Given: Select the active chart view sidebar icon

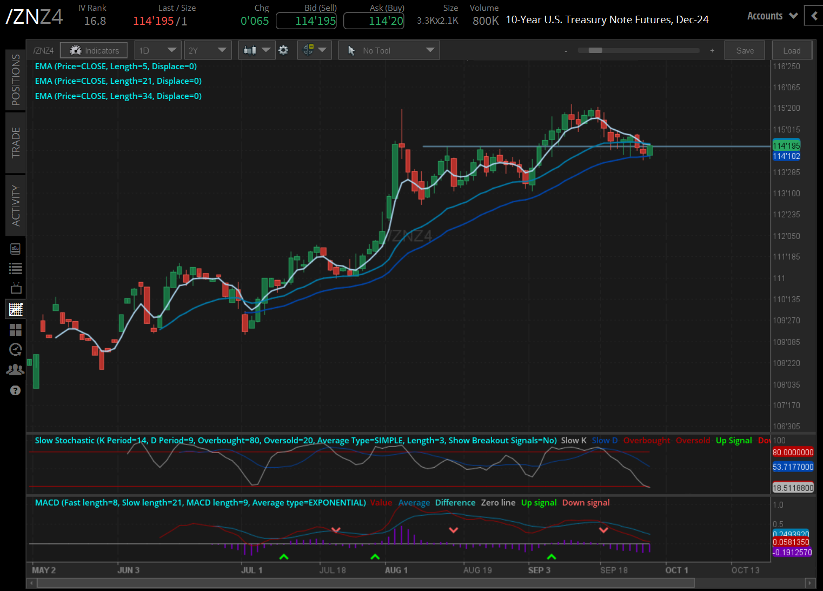Looking at the screenshot, I should tap(16, 309).
